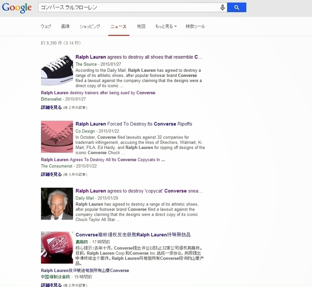312x287 pixels.
Task: Switch to the ショッピング tab
Action: pos(90,26)
